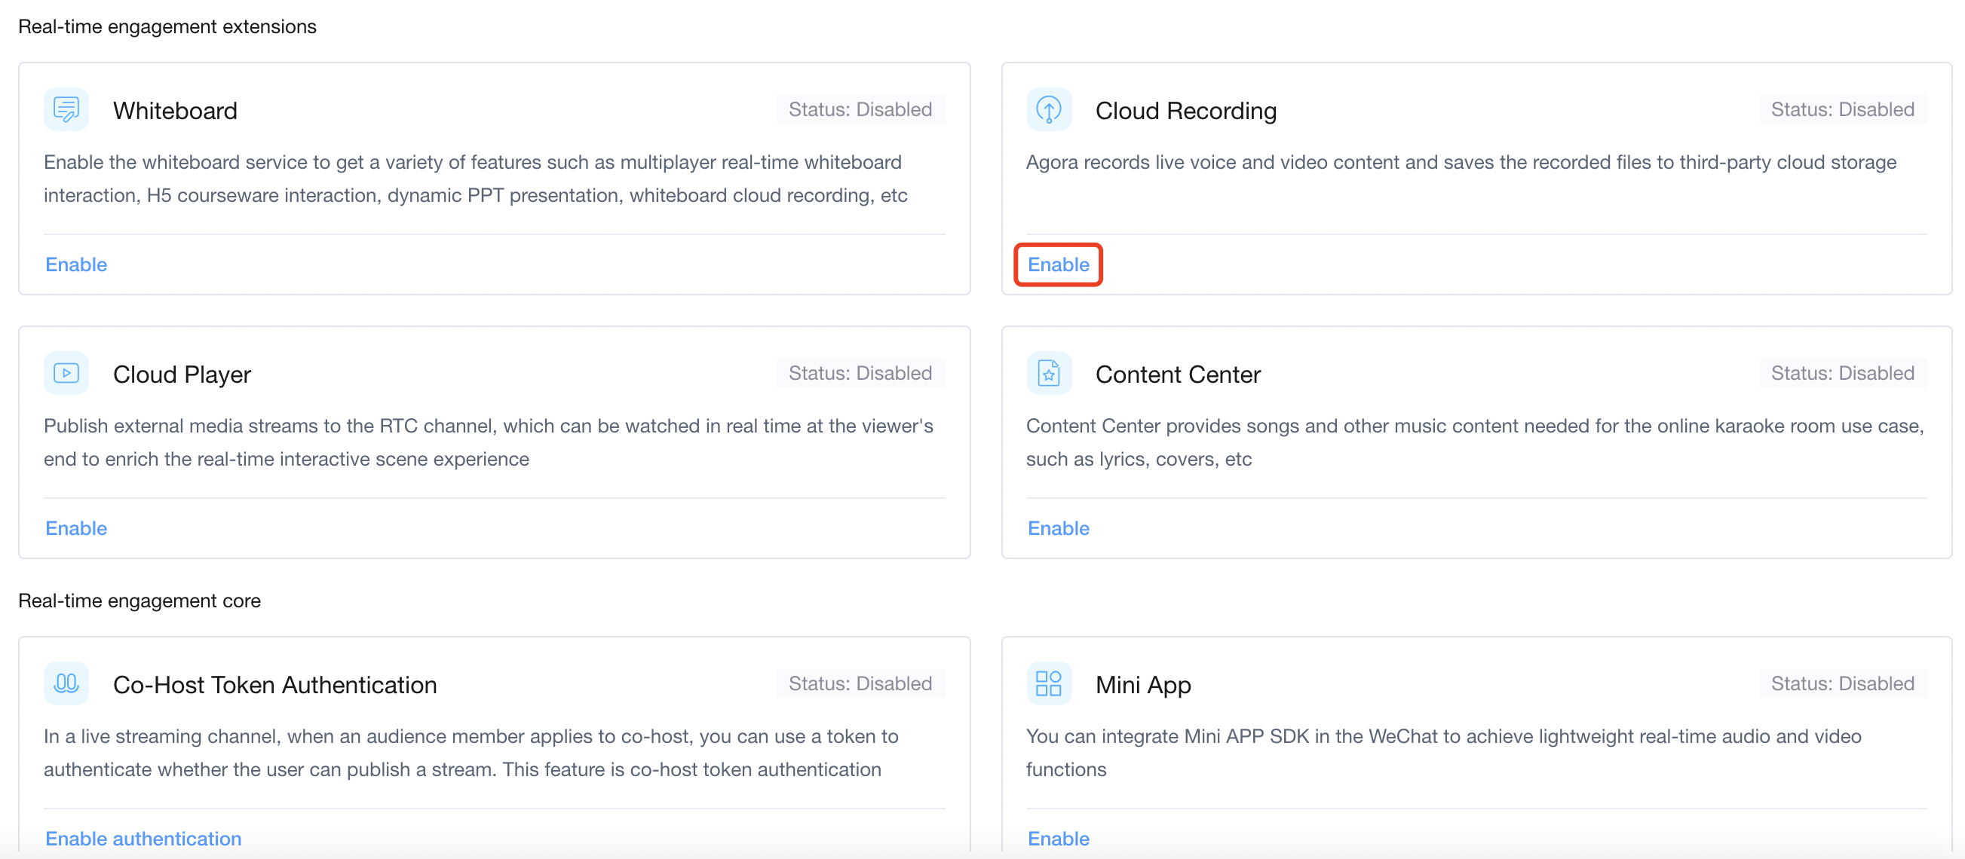Click the Co-Host Token Authentication title
Viewport: 1965px width, 859px height.
[x=274, y=685]
